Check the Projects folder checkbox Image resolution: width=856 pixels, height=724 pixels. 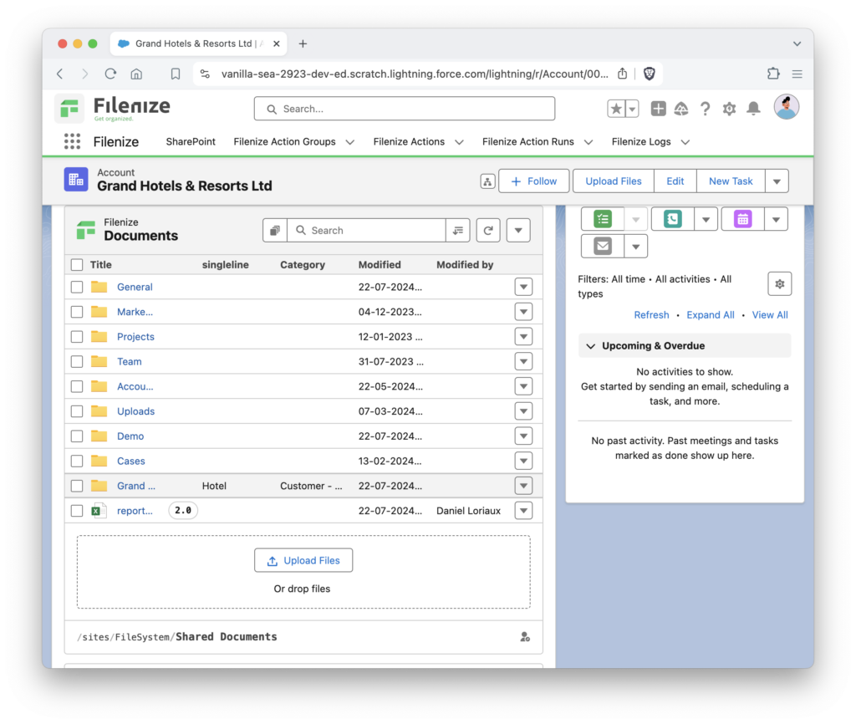point(77,337)
